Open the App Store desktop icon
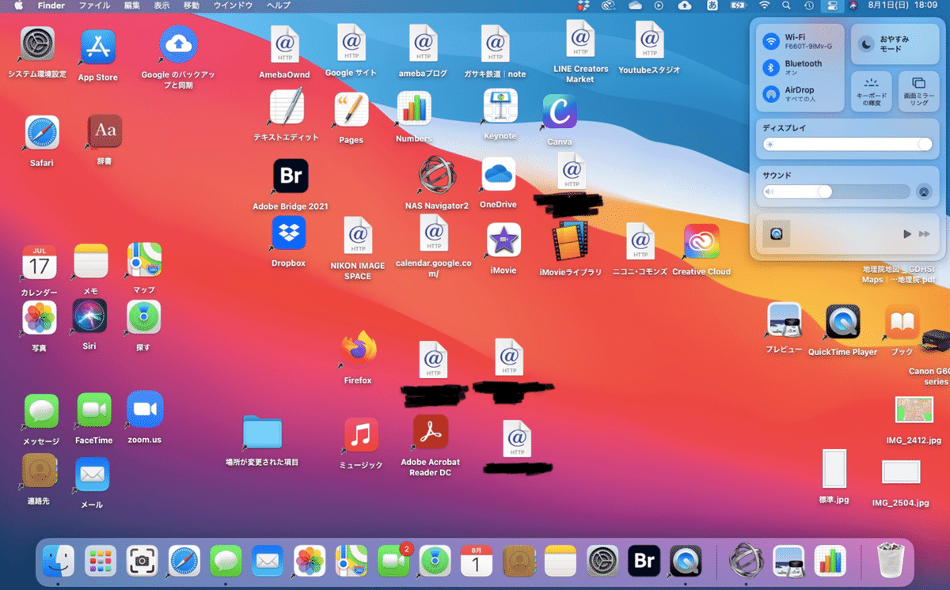 point(98,47)
